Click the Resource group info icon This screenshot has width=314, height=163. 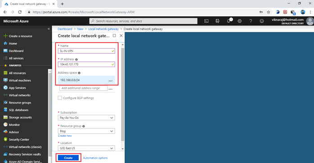coord(84,127)
